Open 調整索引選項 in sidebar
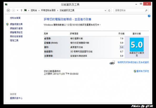156x108 pixels. [16, 28]
